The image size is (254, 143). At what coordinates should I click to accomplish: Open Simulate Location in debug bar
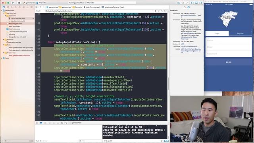[x=66, y=123]
